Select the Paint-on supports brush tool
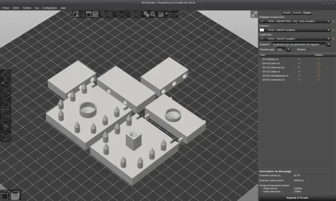This screenshot has width=336, height=201. pos(5,126)
